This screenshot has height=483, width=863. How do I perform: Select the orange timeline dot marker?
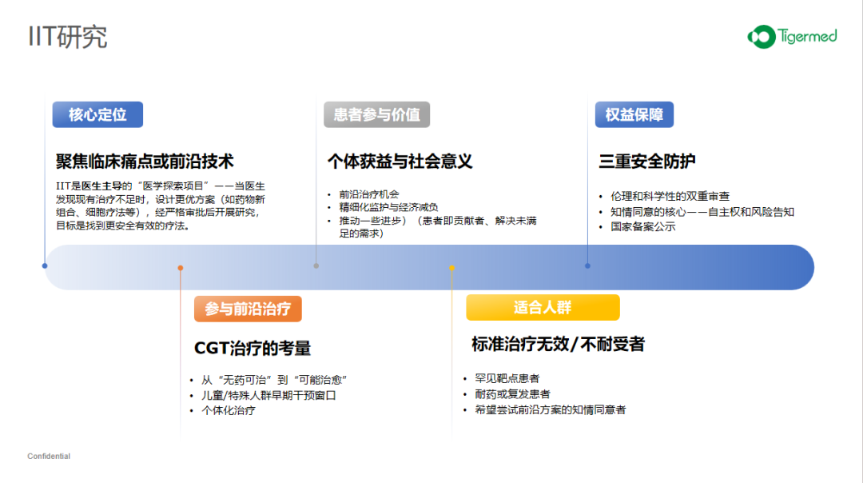181,268
